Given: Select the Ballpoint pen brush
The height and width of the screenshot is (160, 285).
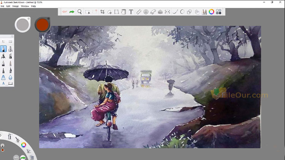Looking at the screenshot, I should pos(3,63).
